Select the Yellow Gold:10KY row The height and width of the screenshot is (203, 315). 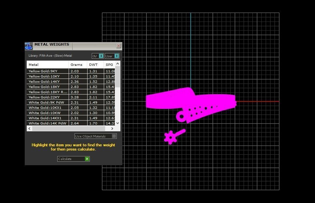tap(71, 76)
